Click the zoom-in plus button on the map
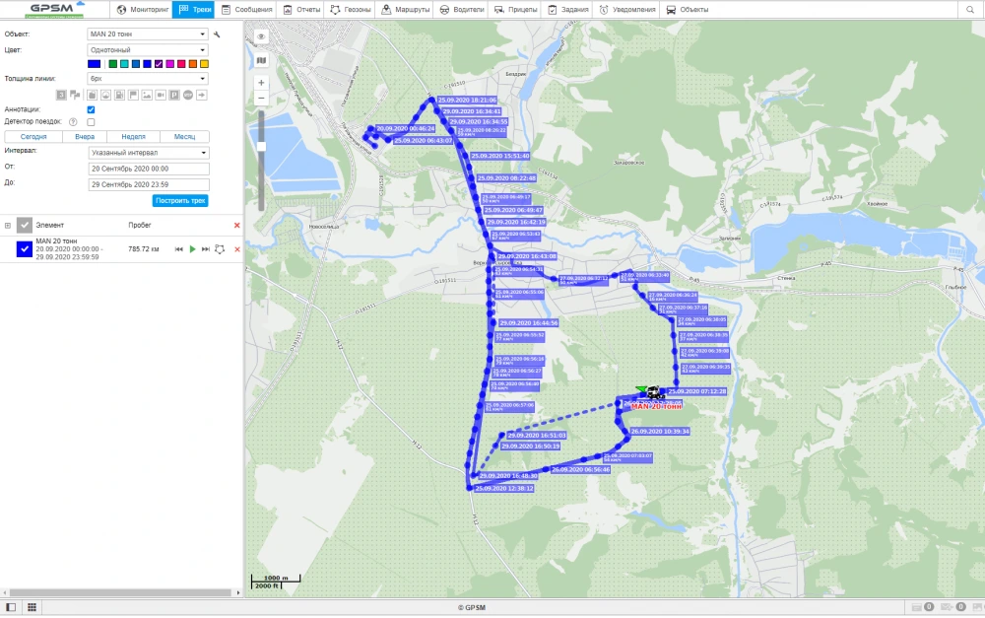Screen dimensions: 985x618 tap(260, 81)
